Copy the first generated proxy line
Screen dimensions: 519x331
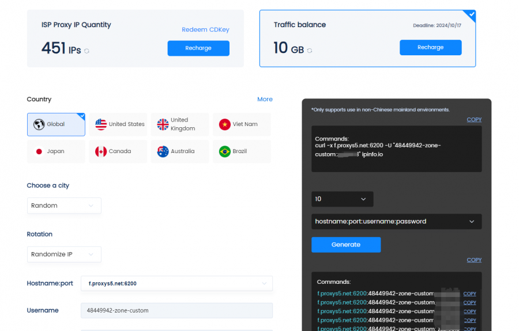pyautogui.click(x=469, y=294)
